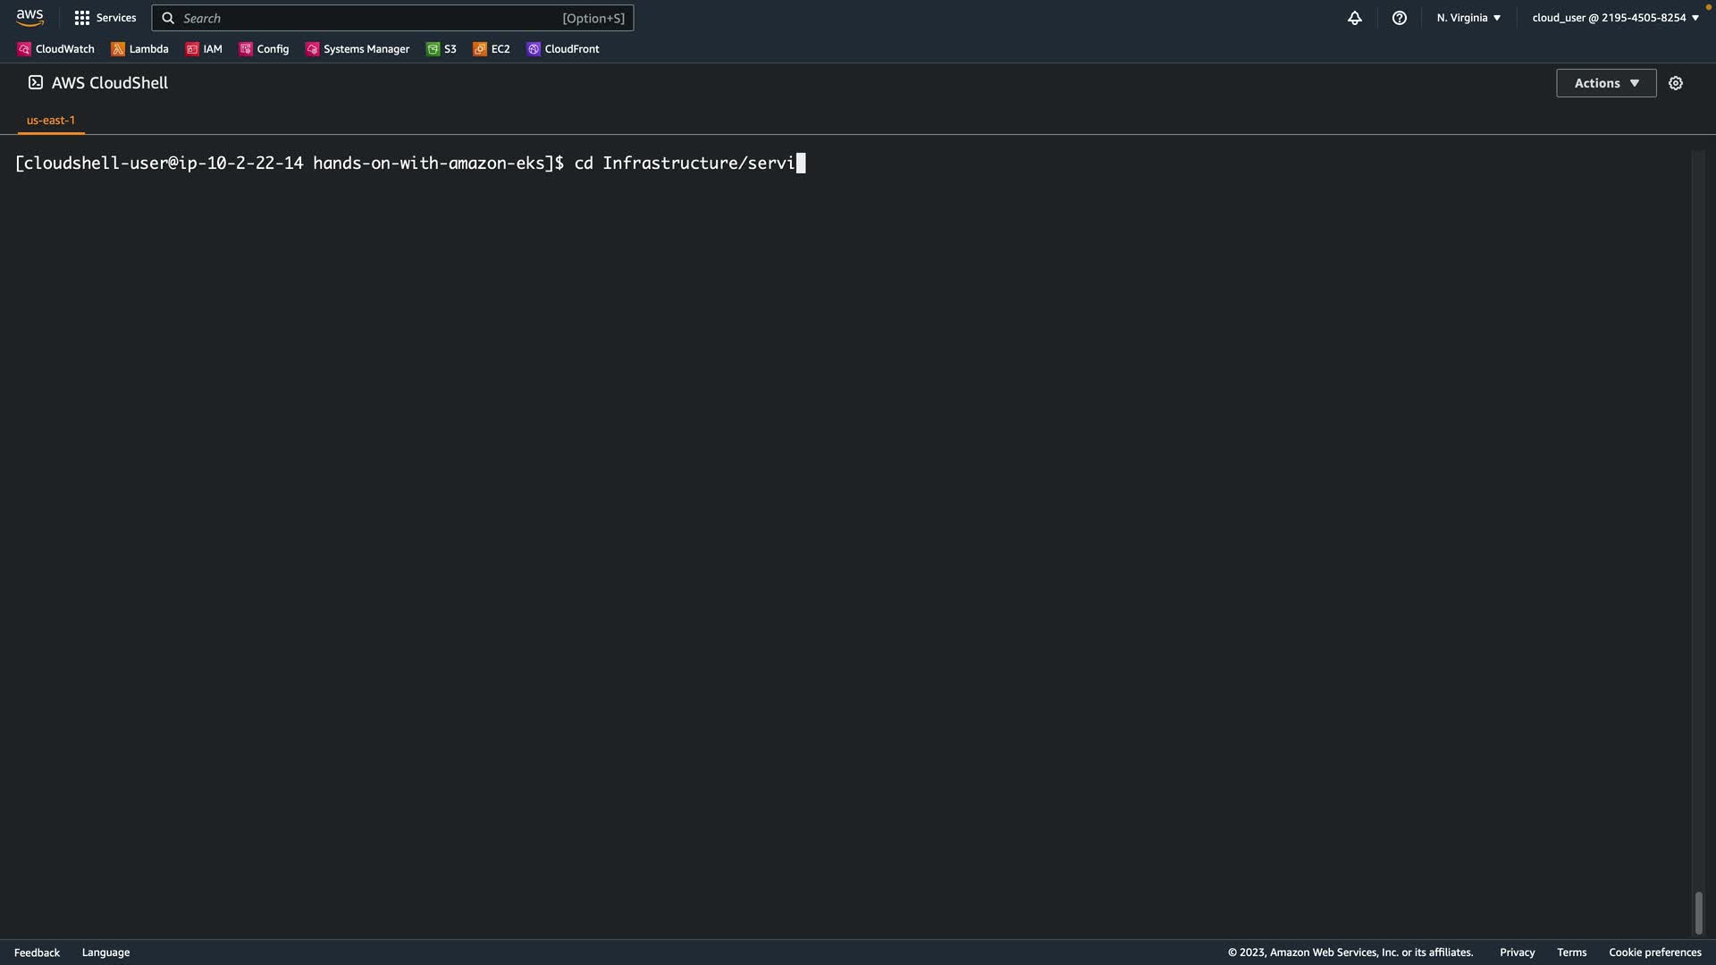
Task: Open the CloudWatch shortcut
Action: click(x=56, y=49)
